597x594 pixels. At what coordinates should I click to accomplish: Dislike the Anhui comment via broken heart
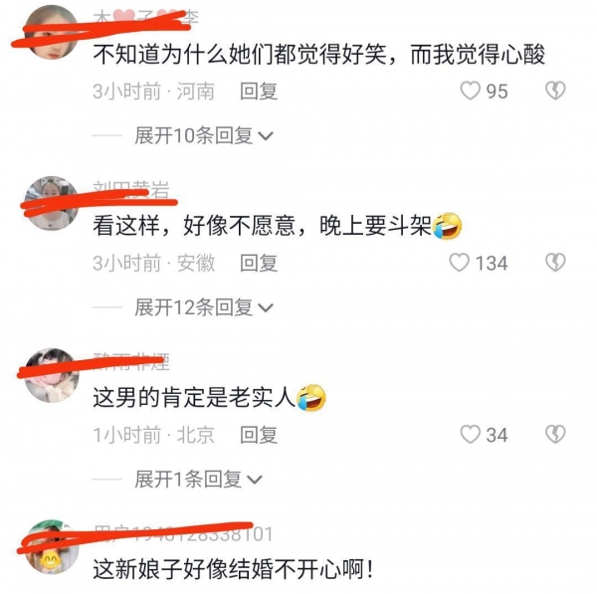coord(555,263)
